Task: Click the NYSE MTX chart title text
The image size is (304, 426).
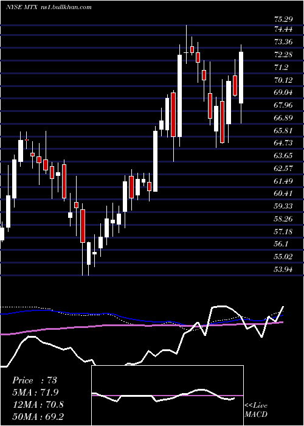Action: (x=49, y=7)
